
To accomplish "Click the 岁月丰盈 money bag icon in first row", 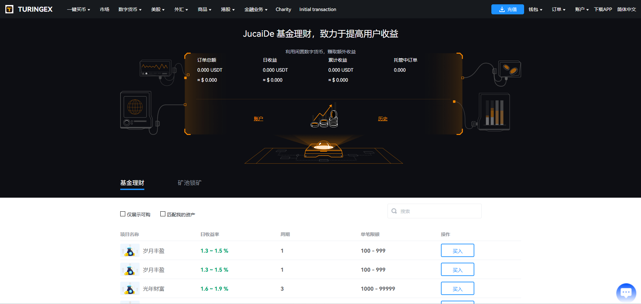I will point(130,251).
